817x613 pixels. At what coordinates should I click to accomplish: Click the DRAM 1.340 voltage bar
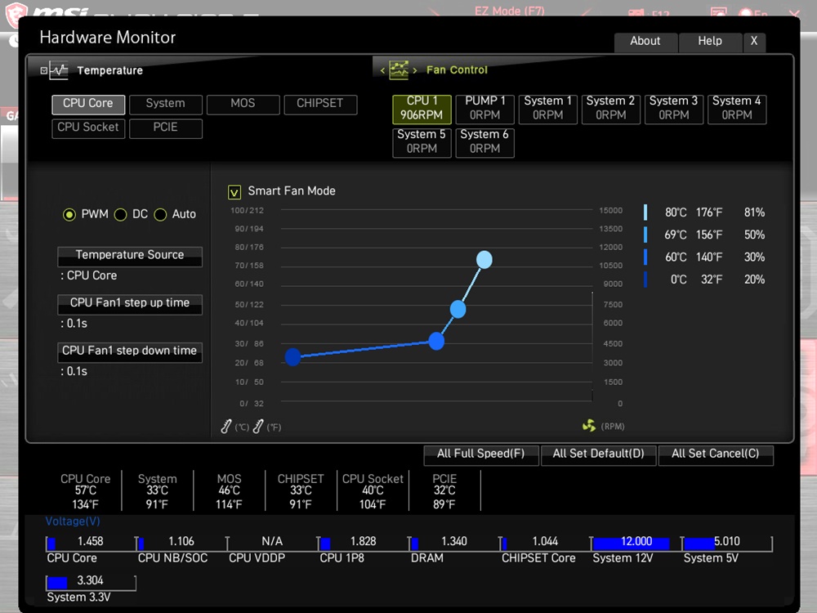click(x=454, y=544)
